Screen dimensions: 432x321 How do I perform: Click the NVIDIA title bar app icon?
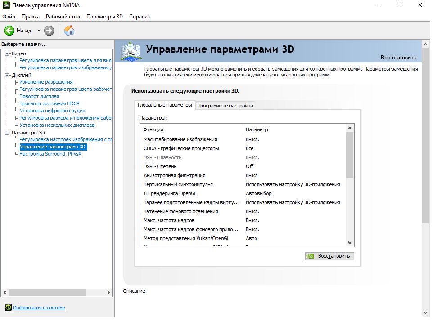tap(6, 5)
